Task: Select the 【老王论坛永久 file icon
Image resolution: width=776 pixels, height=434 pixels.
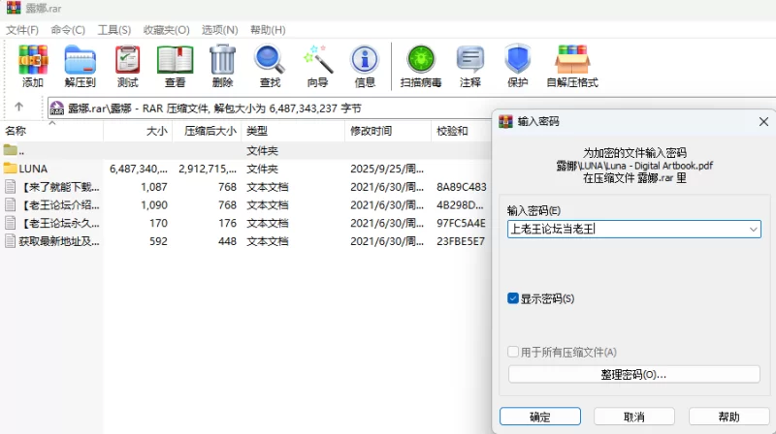Action: [10, 223]
